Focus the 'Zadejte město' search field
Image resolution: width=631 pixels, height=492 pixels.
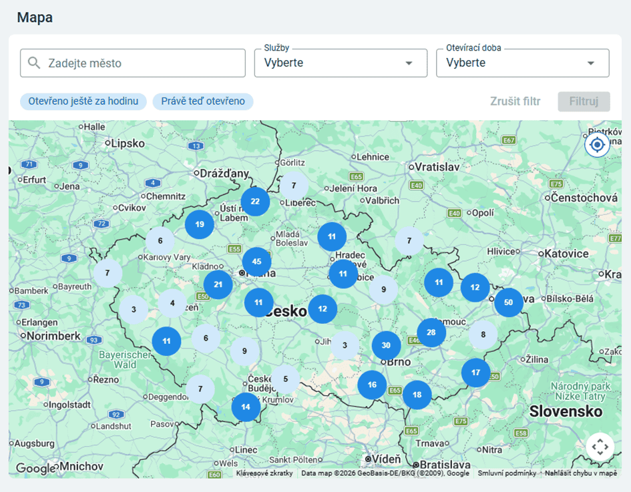133,63
